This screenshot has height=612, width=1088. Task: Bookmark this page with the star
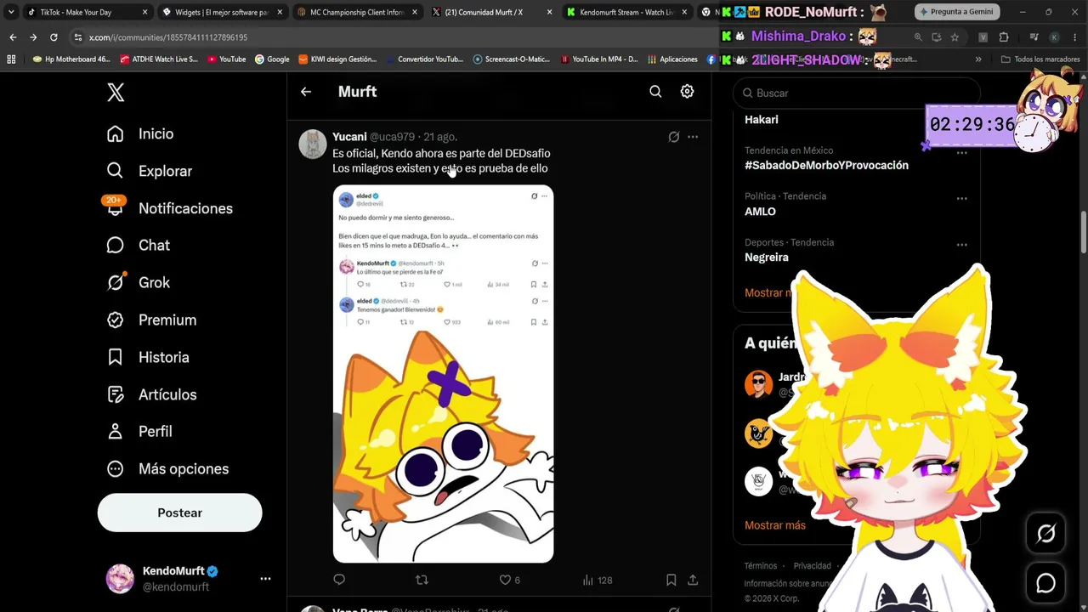click(955, 37)
